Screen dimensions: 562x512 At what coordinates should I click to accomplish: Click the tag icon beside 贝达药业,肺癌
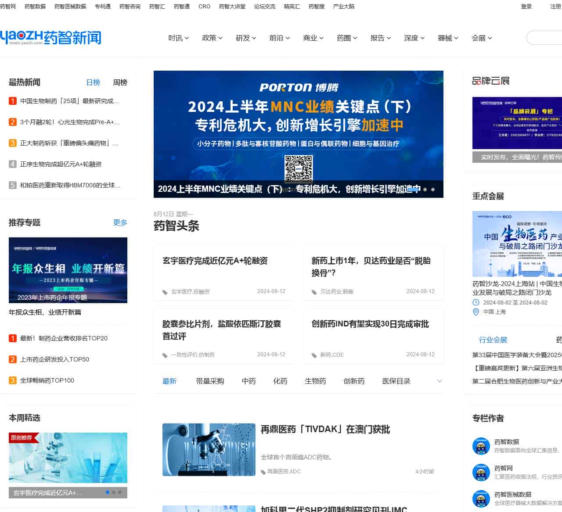point(314,292)
